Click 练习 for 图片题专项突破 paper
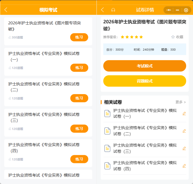Screen dimensions: 193x184 click(79, 37)
